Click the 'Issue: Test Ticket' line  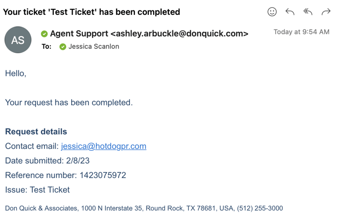[x=38, y=190]
